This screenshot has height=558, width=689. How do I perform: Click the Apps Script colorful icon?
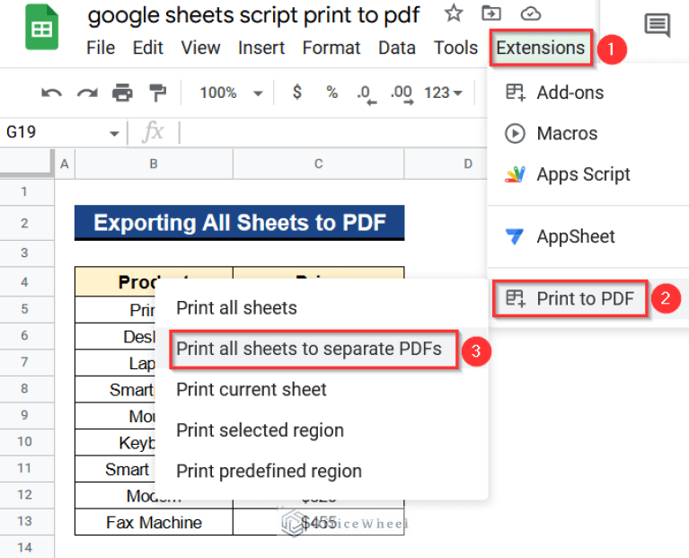click(x=515, y=174)
